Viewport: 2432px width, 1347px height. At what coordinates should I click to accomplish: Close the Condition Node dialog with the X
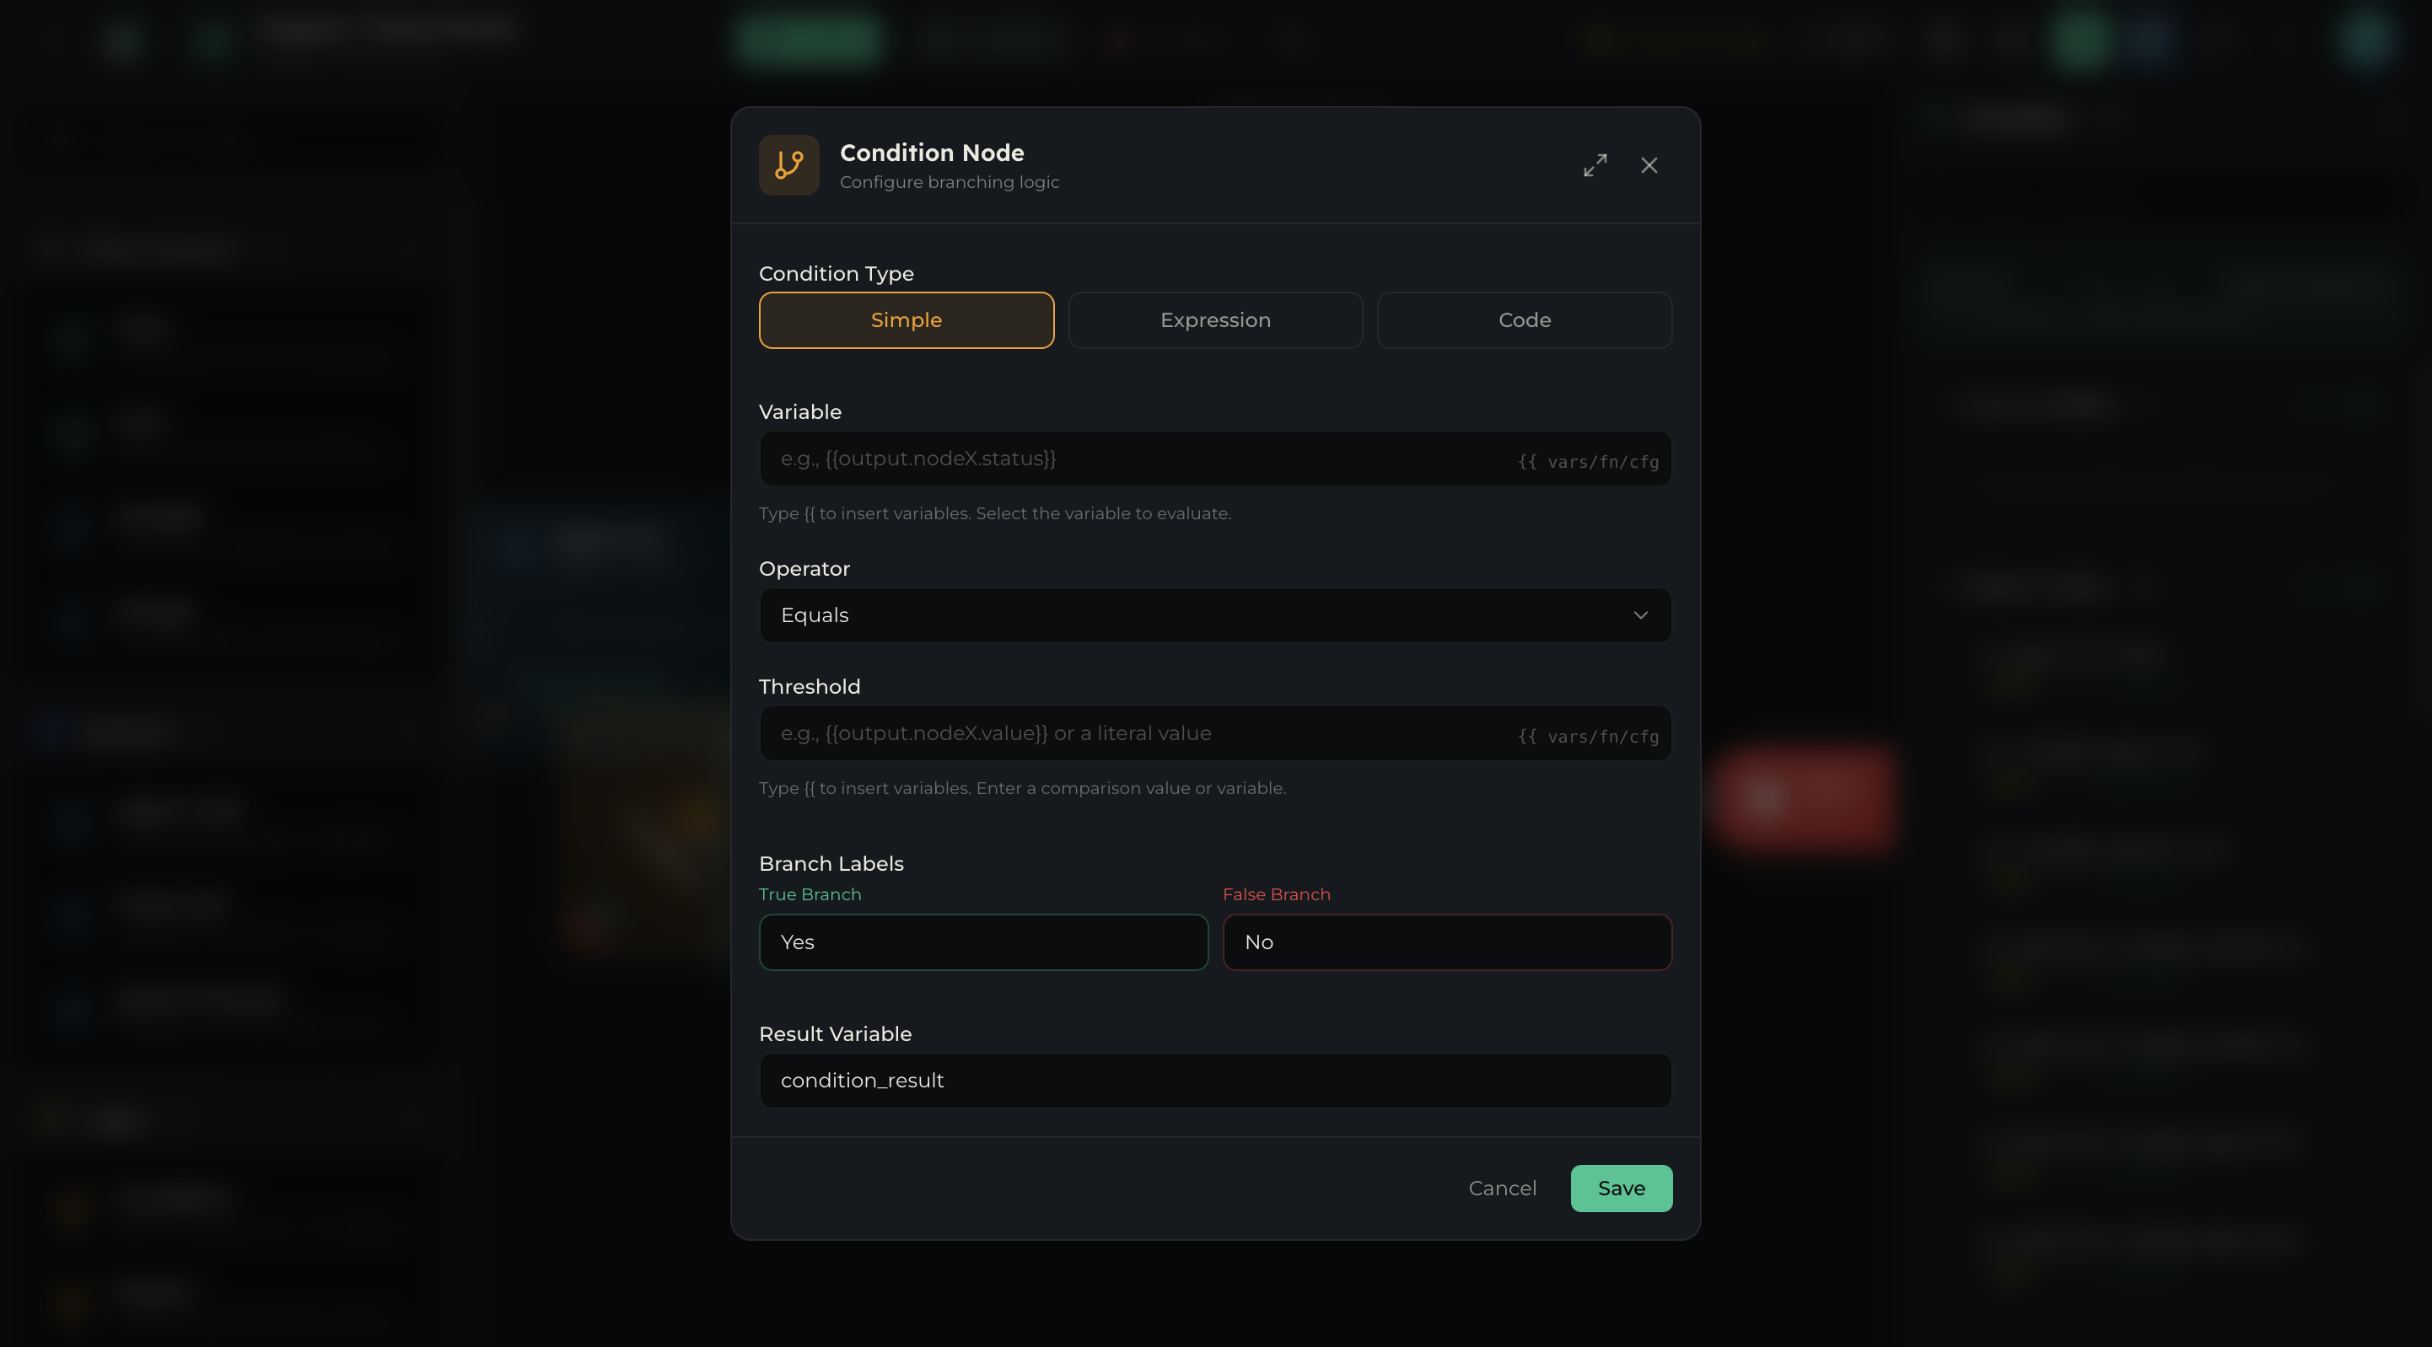click(x=1649, y=165)
